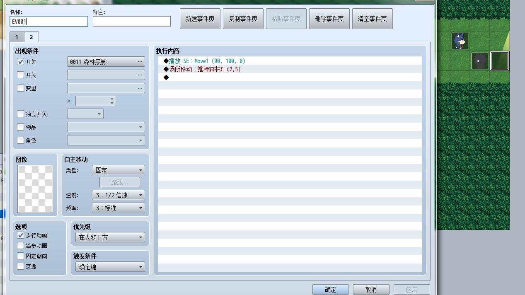Viewport: 525px width, 295px height.
Task: Click the 新建事件页 button
Action: click(200, 19)
